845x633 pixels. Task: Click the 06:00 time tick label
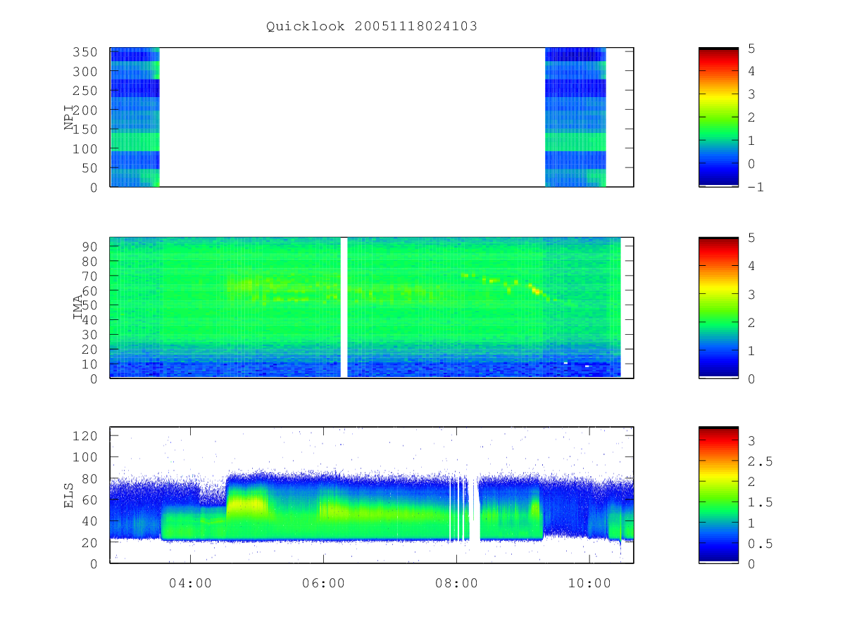[323, 583]
